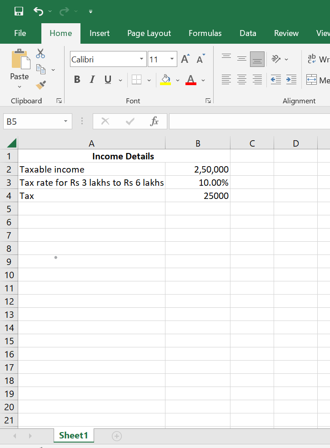
Task: Click the cell containing 2,50,000
Action: point(198,169)
